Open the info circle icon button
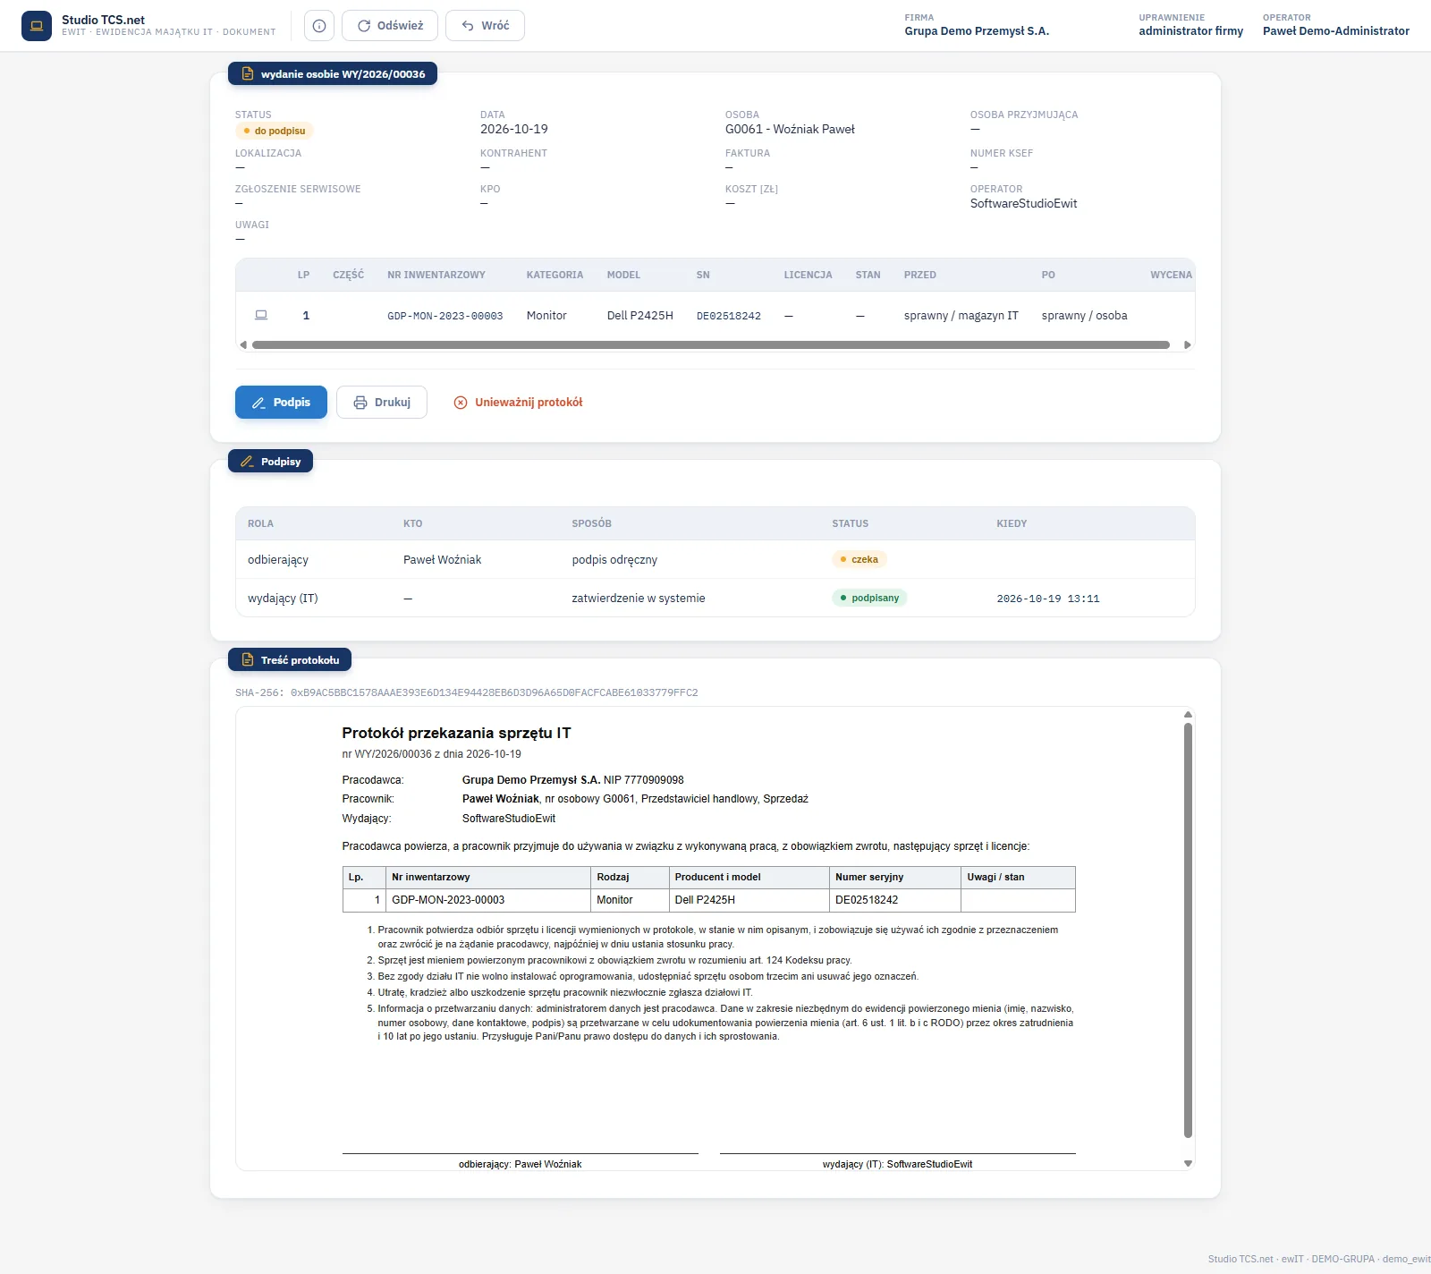The image size is (1431, 1274). pyautogui.click(x=319, y=26)
